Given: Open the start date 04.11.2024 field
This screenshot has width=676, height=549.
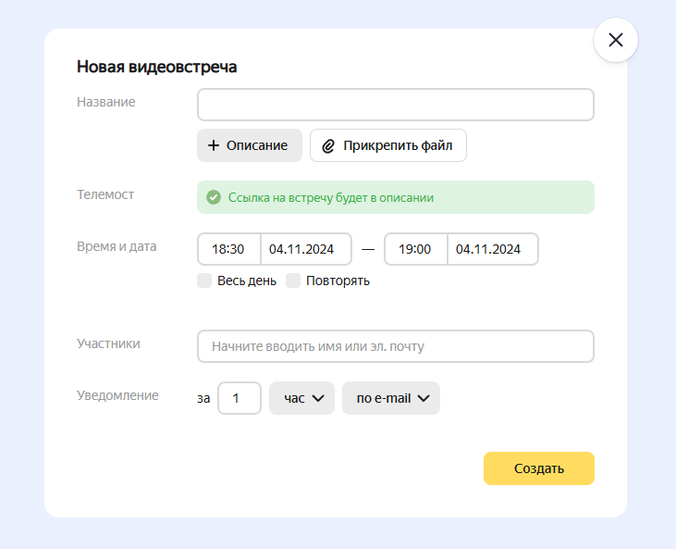Looking at the screenshot, I should point(306,249).
